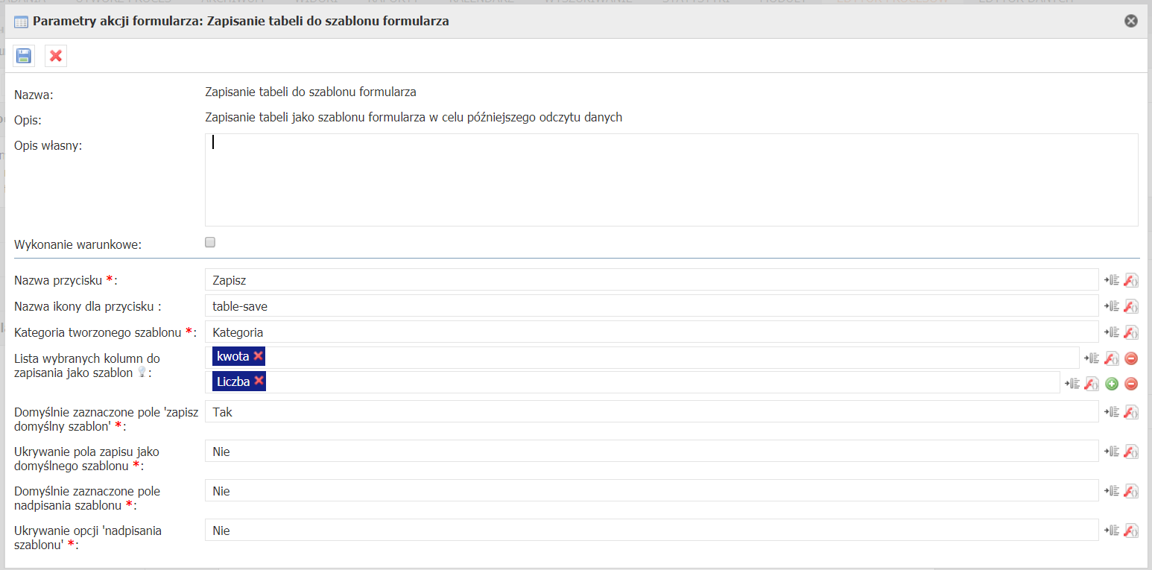This screenshot has height=570, width=1152.
Task: Click the column list field containing kwota tag
Action: [x=642, y=358]
